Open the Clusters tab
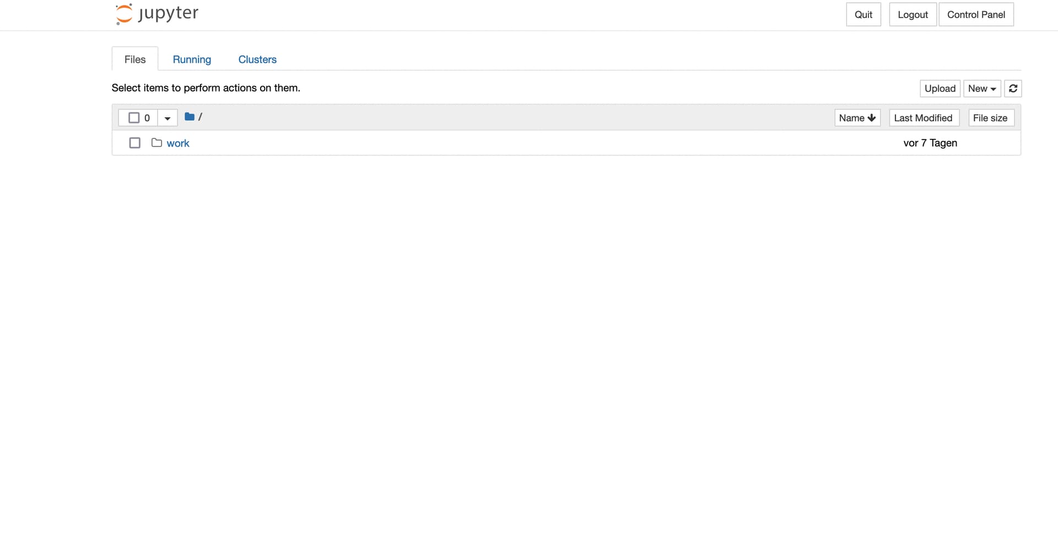 [x=257, y=59]
